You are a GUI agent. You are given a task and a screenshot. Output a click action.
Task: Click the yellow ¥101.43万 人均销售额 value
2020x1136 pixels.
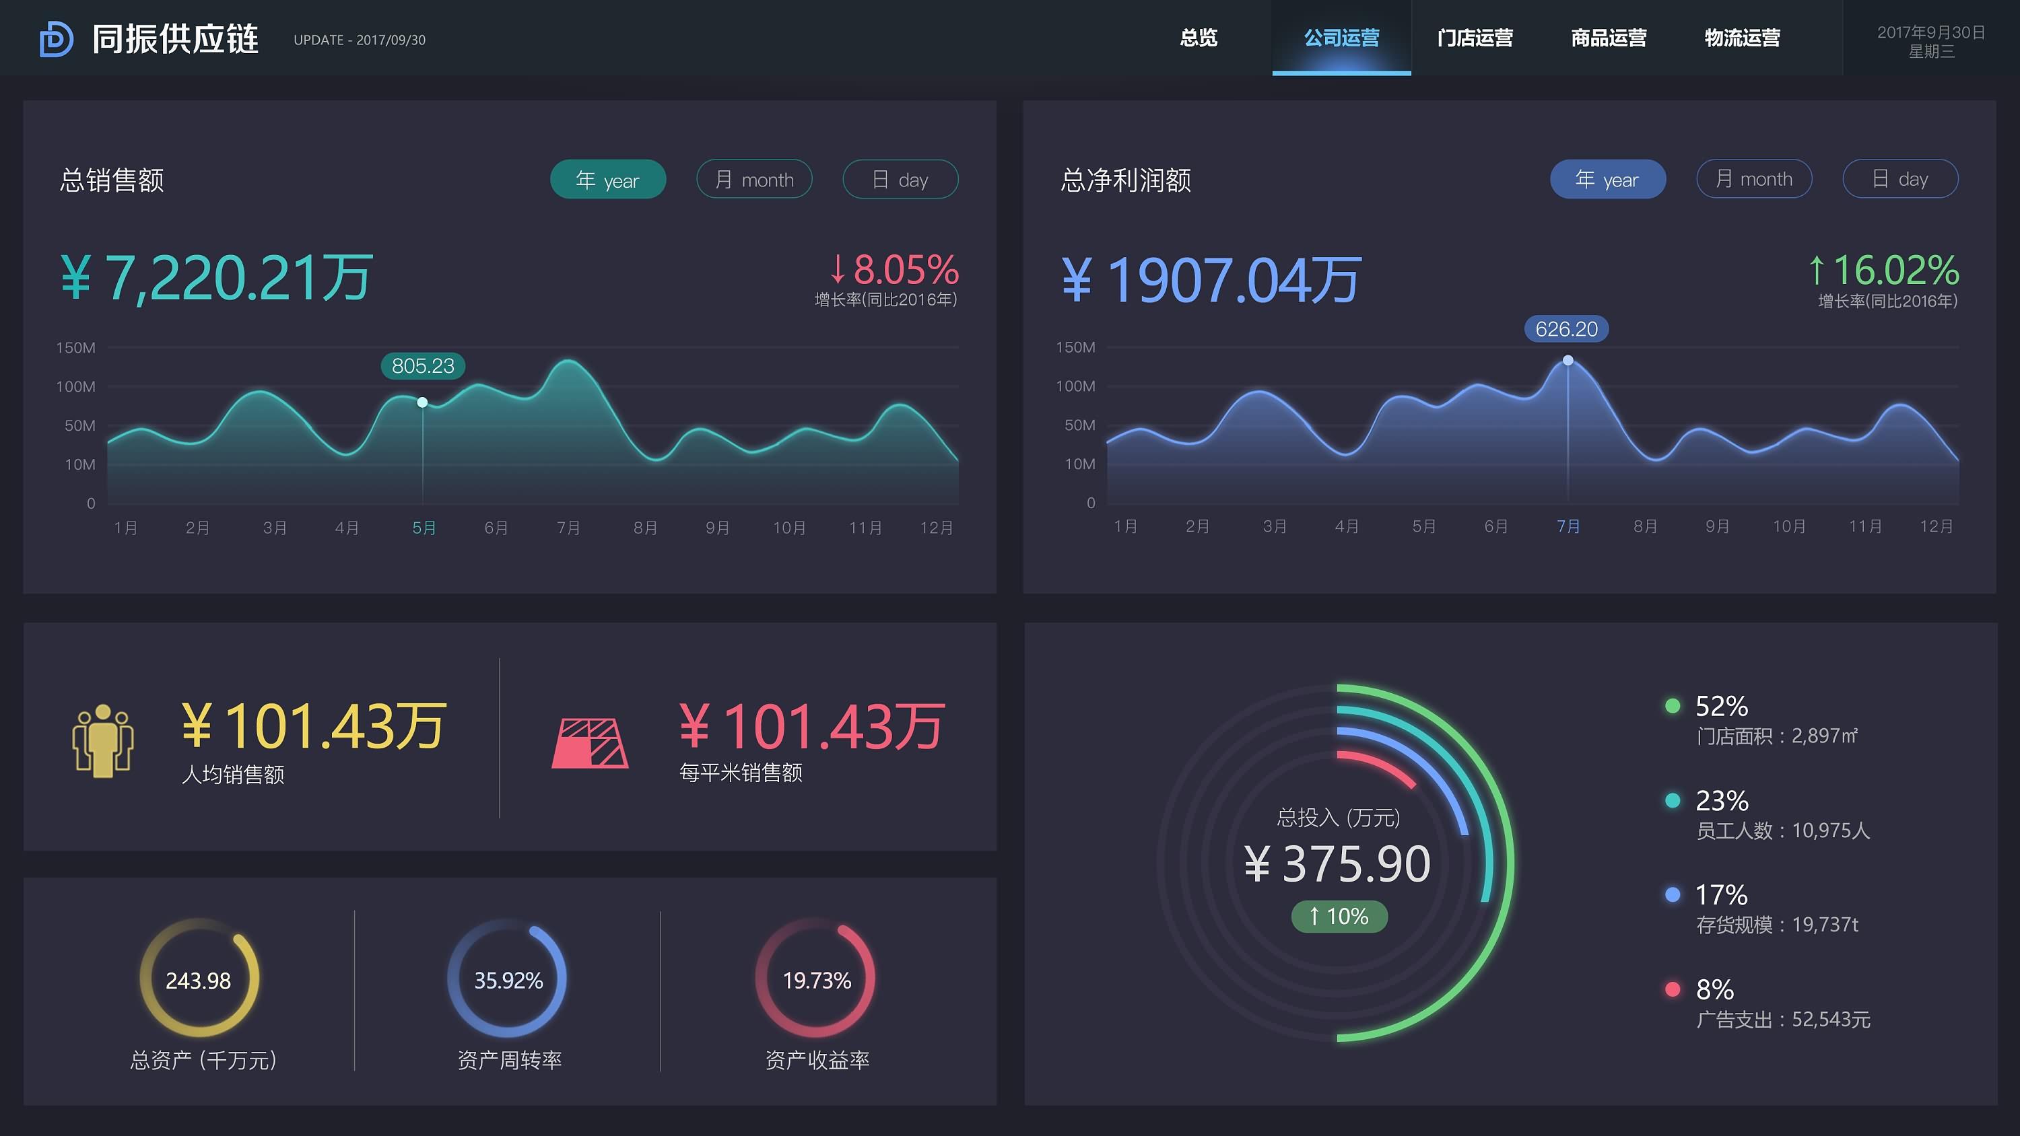coord(314,726)
